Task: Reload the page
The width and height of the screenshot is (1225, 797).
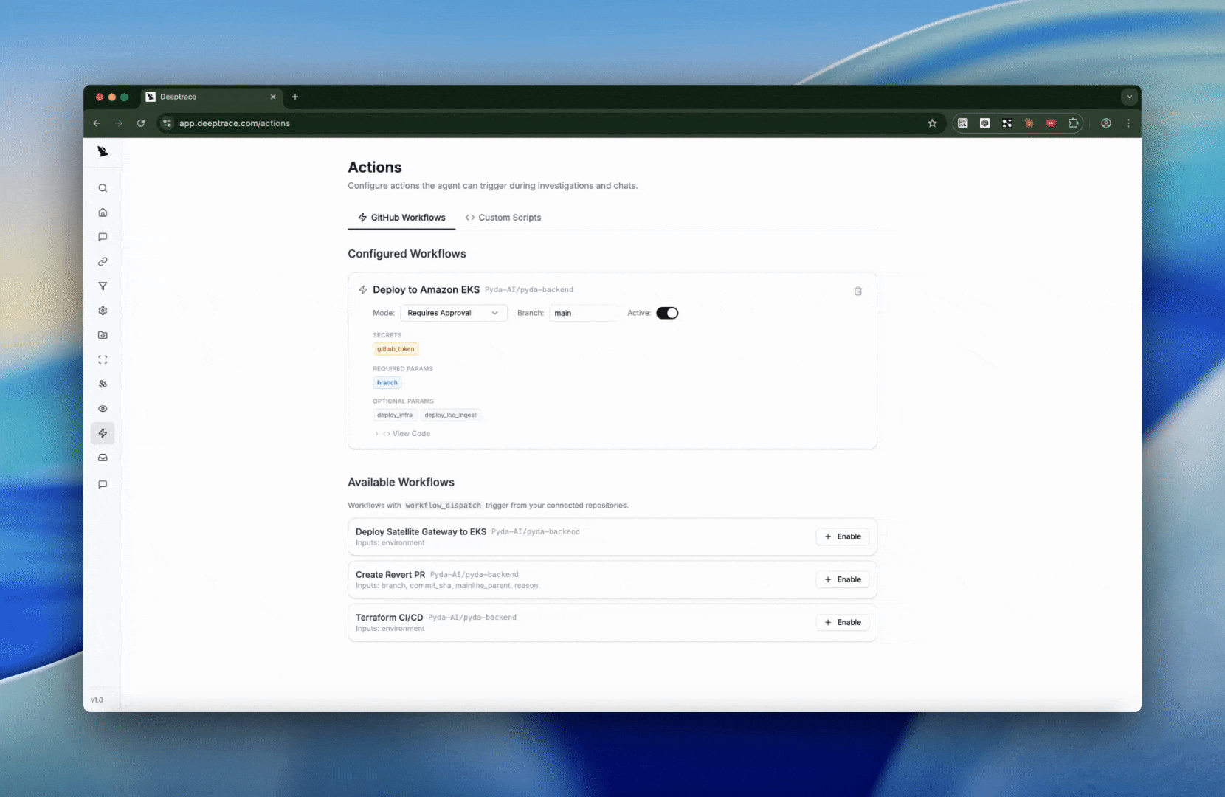Action: pyautogui.click(x=141, y=123)
